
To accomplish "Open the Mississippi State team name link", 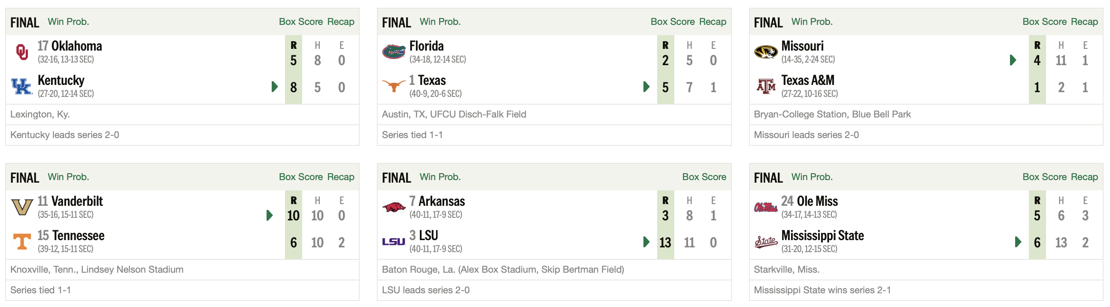I will pyautogui.click(x=822, y=235).
